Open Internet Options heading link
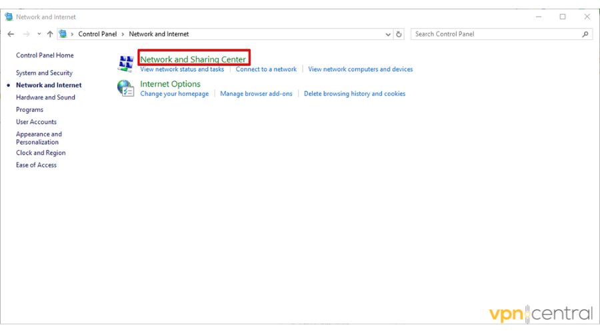 [170, 84]
